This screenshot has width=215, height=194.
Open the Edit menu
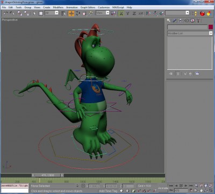click(x=11, y=8)
